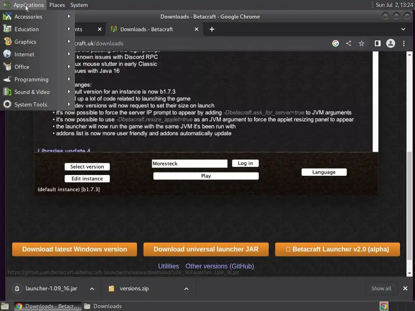The height and width of the screenshot is (311, 415).
Task: Open a new Chrome tab
Action: coord(212,29)
